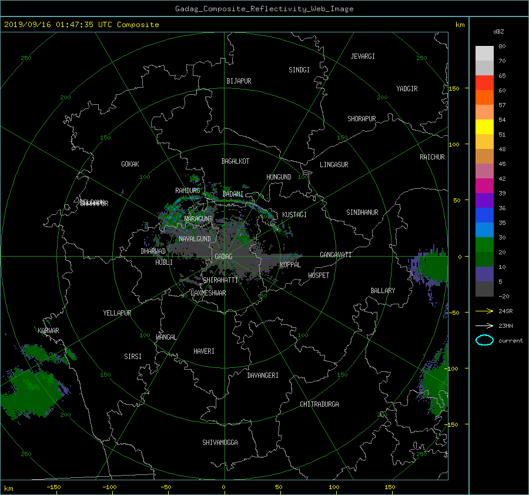The image size is (529, 495).
Task: Click the DHARWAD city label
Action: [153, 251]
